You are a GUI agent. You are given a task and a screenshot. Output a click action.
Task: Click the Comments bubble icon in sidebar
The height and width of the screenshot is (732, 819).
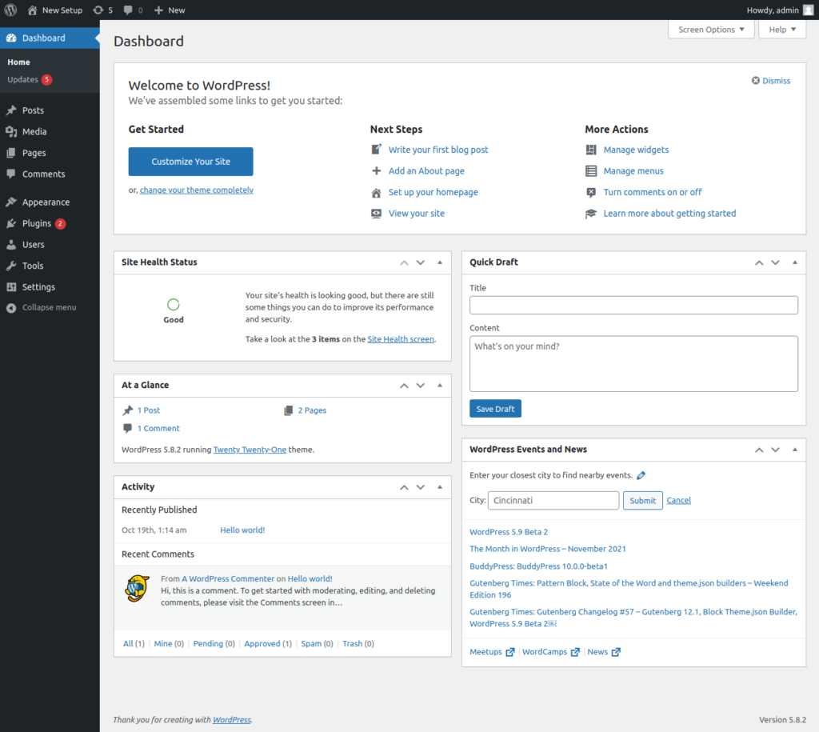coord(11,174)
